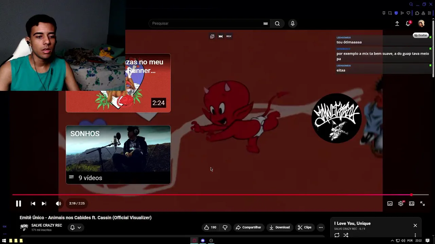Open the browser profile download icon

point(423,13)
